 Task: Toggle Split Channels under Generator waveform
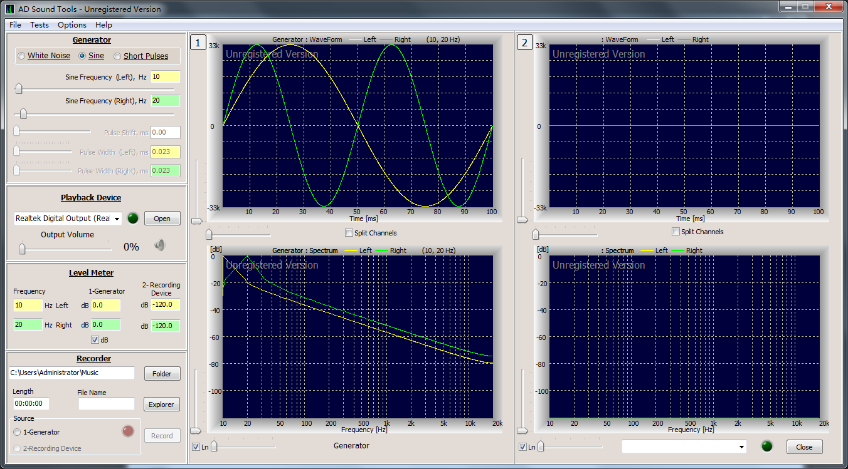[371, 233]
